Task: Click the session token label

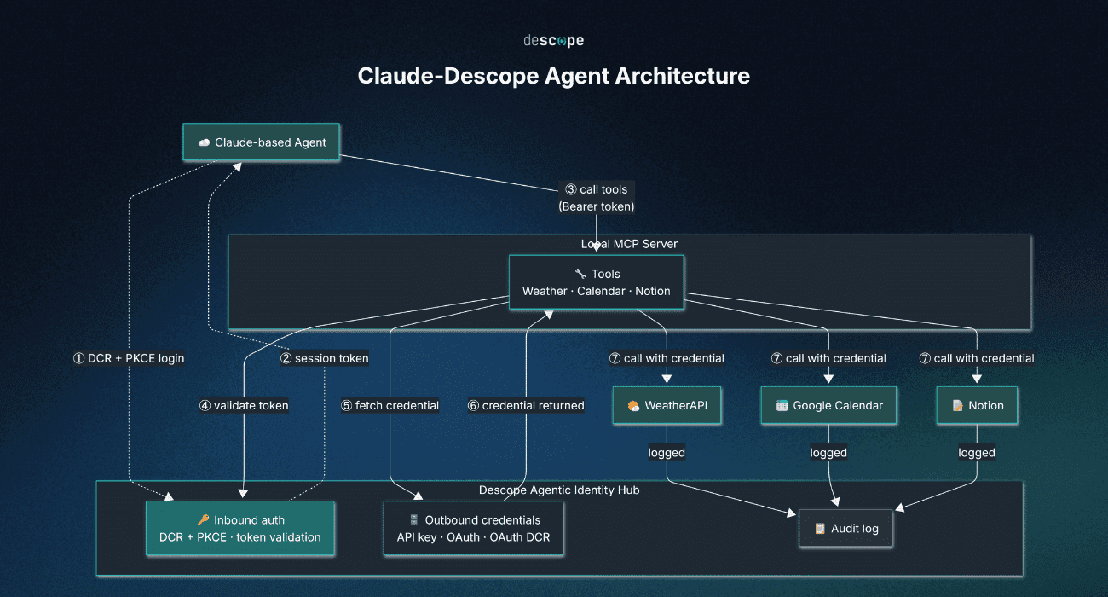Action: pyautogui.click(x=325, y=358)
